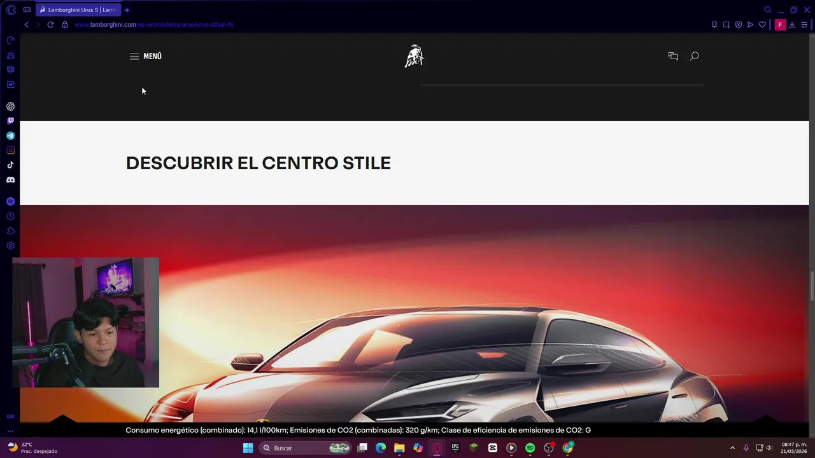Open the 22°C weather widget

click(x=33, y=448)
